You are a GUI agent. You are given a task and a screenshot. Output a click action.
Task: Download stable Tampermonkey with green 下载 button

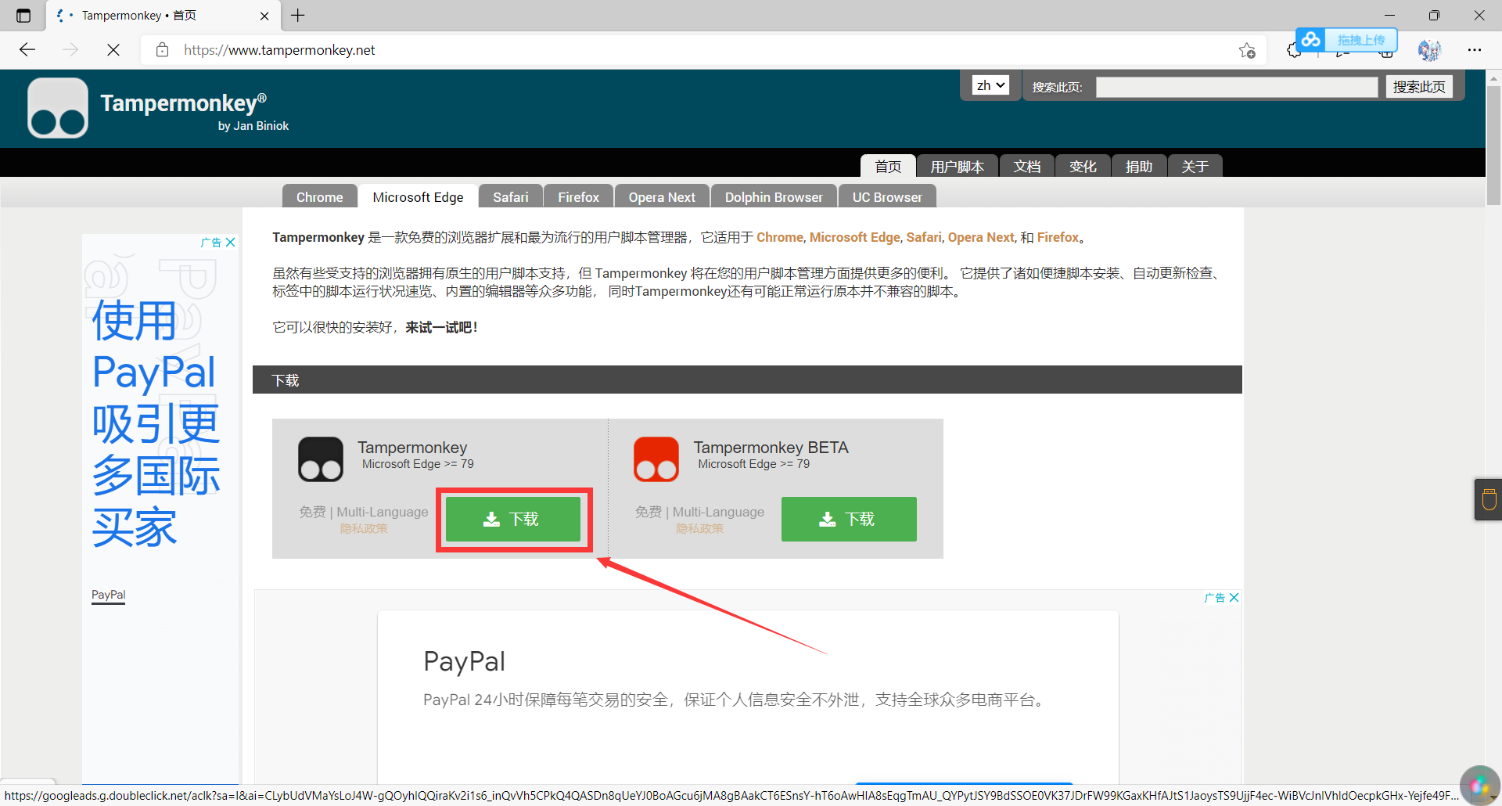(513, 519)
